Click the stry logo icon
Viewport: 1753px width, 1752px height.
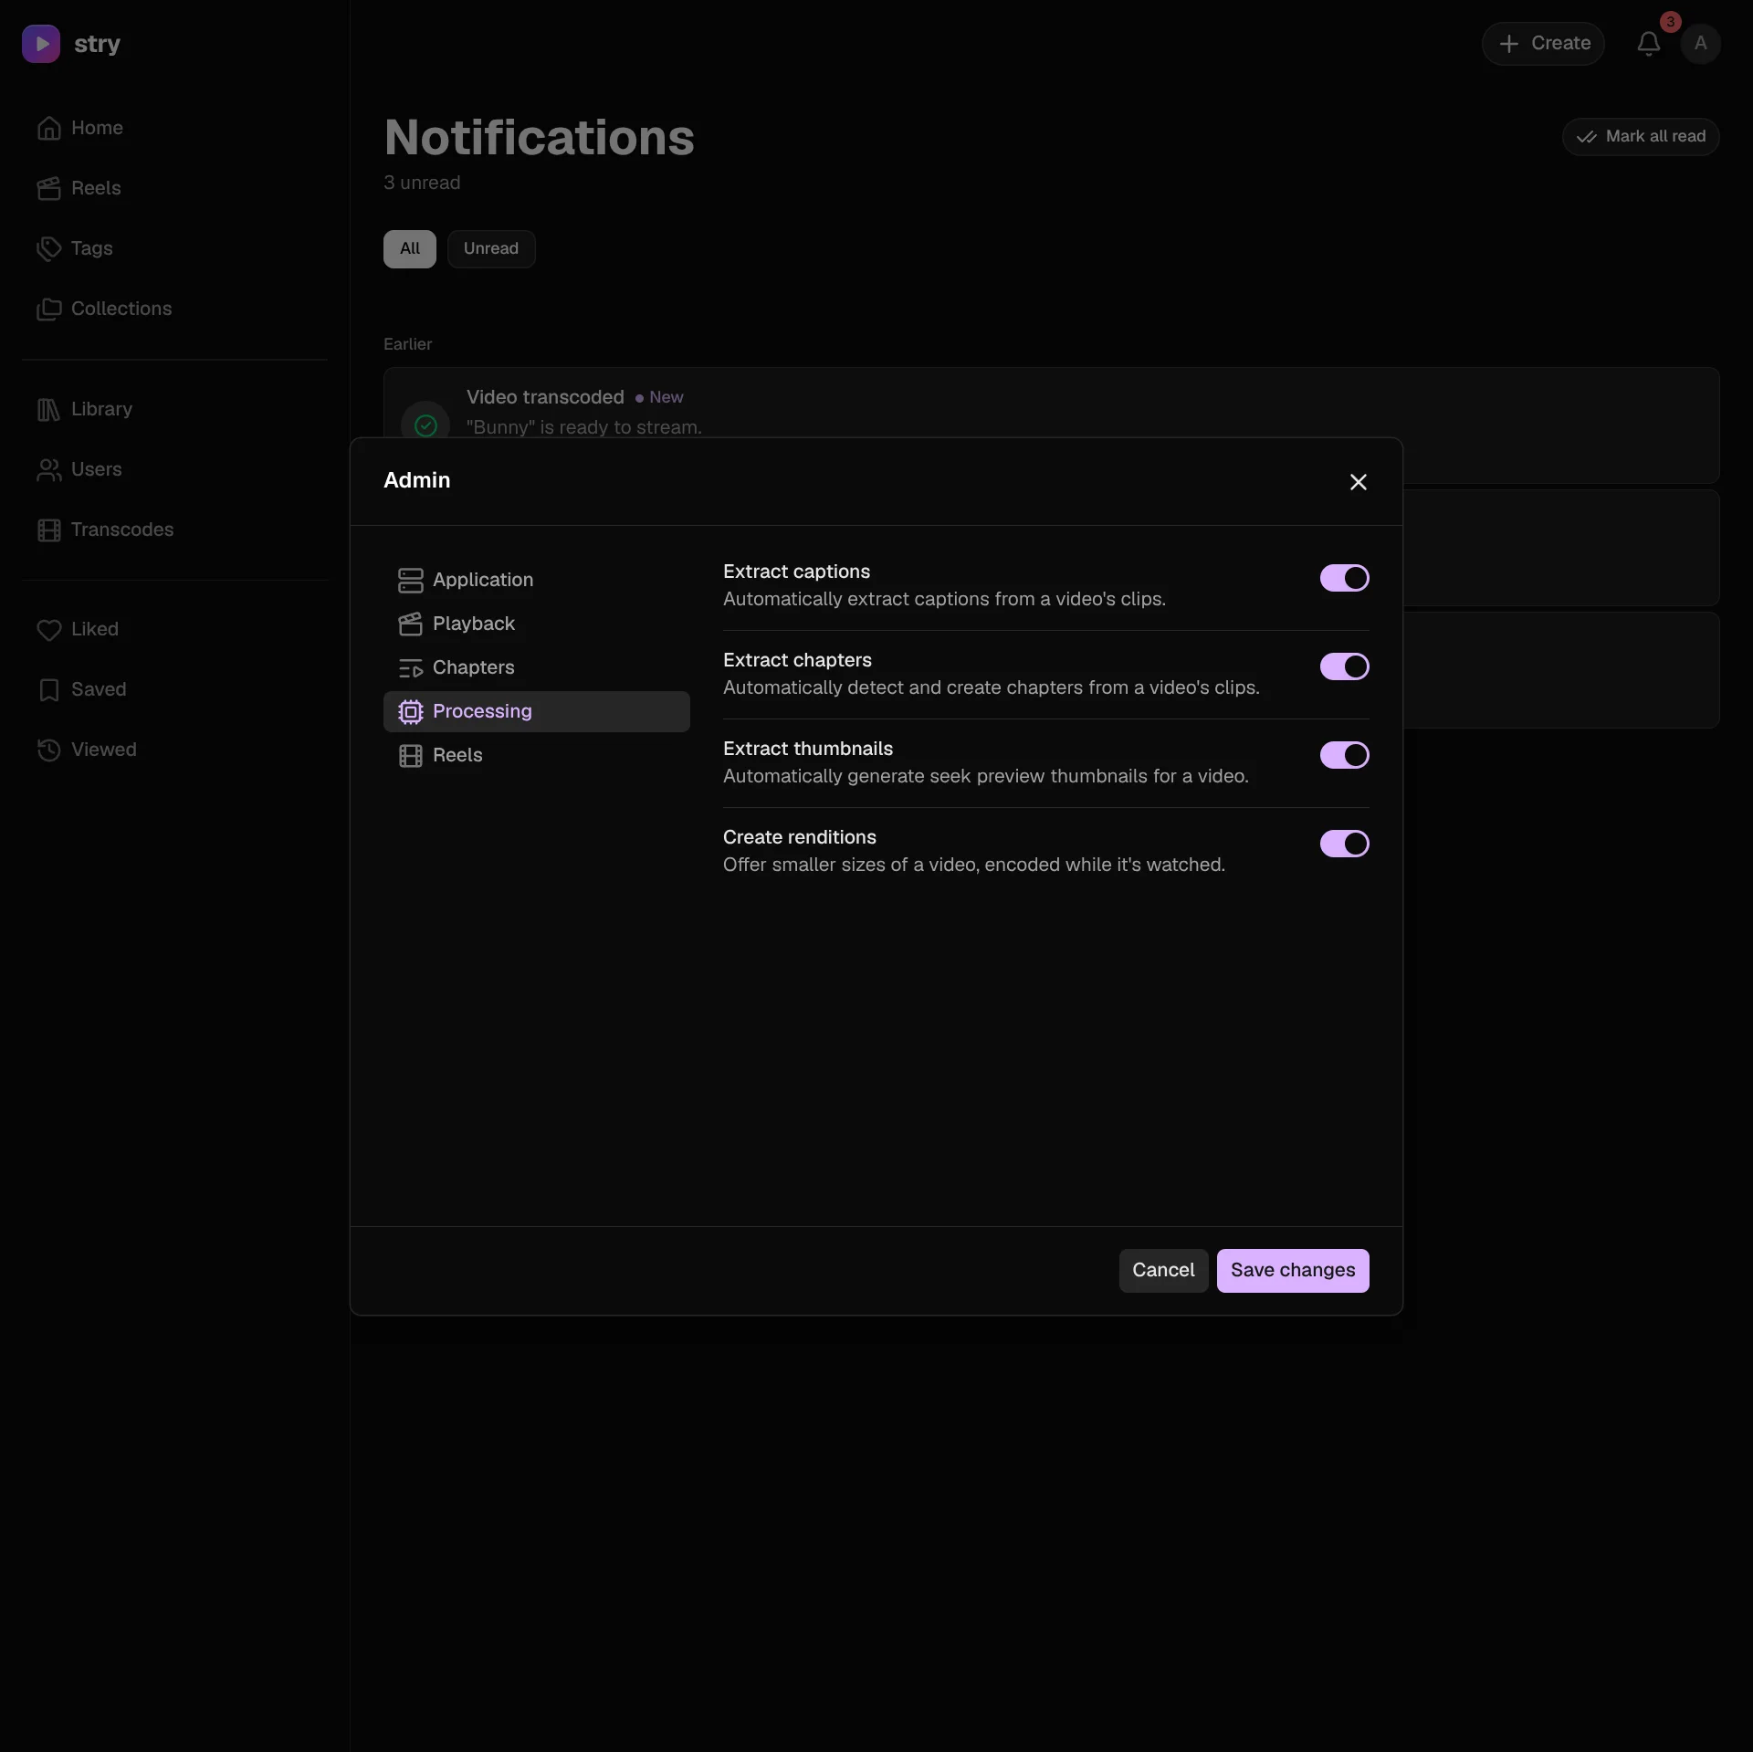41,44
